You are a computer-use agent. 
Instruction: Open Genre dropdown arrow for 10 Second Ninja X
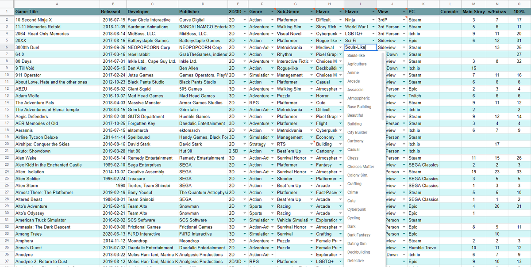[x=271, y=20]
